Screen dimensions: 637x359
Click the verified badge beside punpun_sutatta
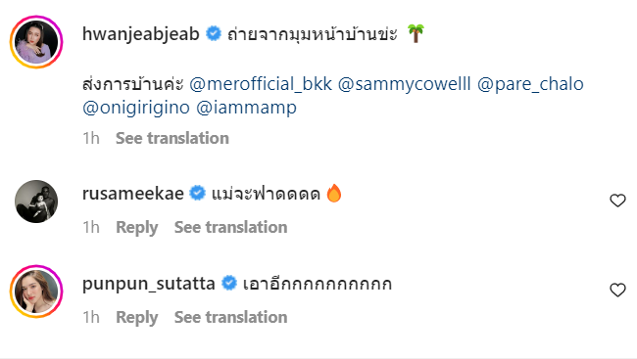coord(229,283)
